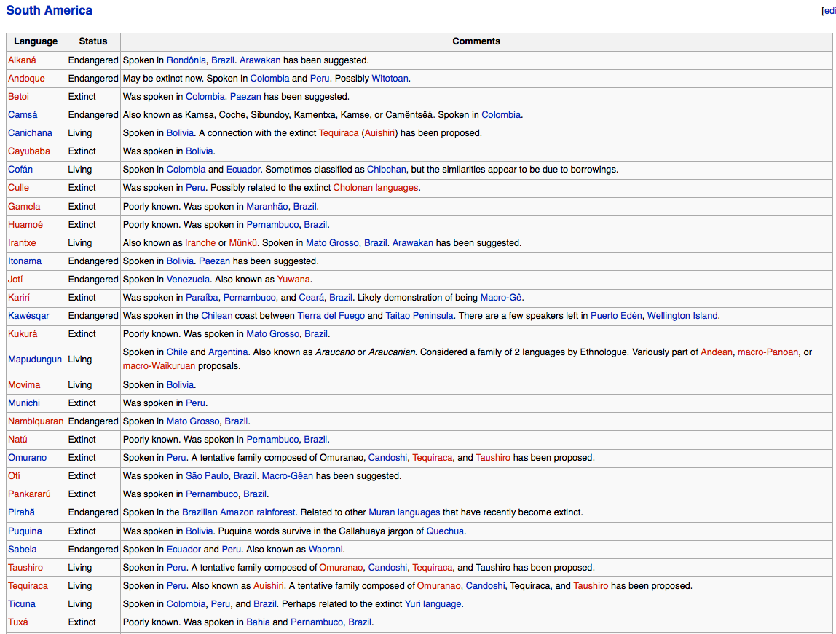
Task: Click the Quechua link
Action: [x=445, y=531]
